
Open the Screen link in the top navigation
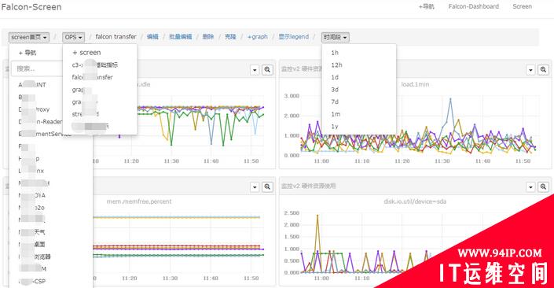(x=522, y=6)
